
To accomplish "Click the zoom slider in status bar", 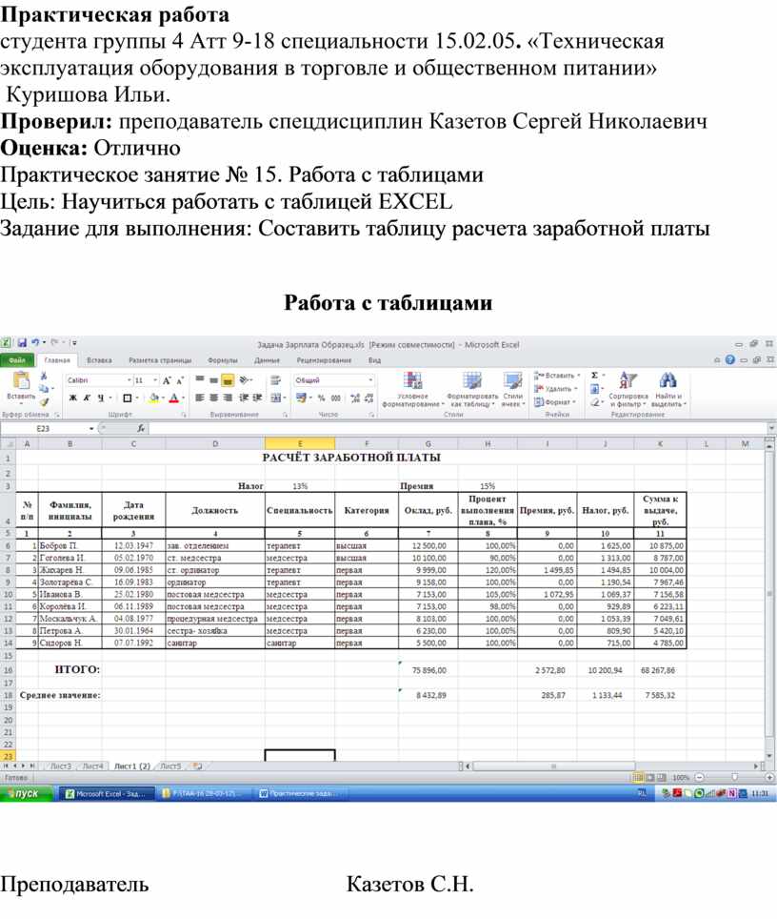I will (x=734, y=777).
